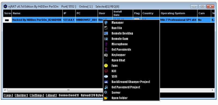Open the [About] link
This screenshot has height=105, width=218.
51,95
